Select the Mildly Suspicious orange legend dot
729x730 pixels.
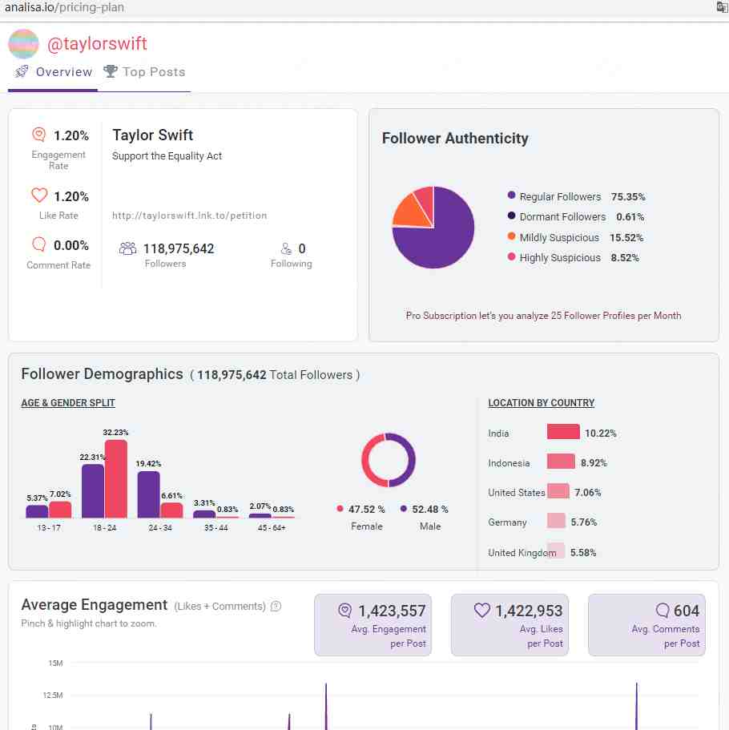[511, 236]
